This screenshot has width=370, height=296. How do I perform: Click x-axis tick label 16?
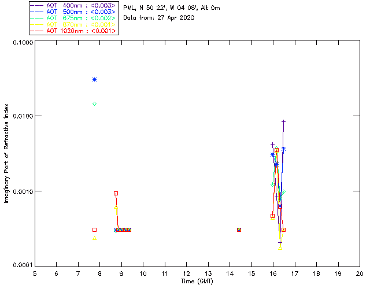click(x=273, y=273)
